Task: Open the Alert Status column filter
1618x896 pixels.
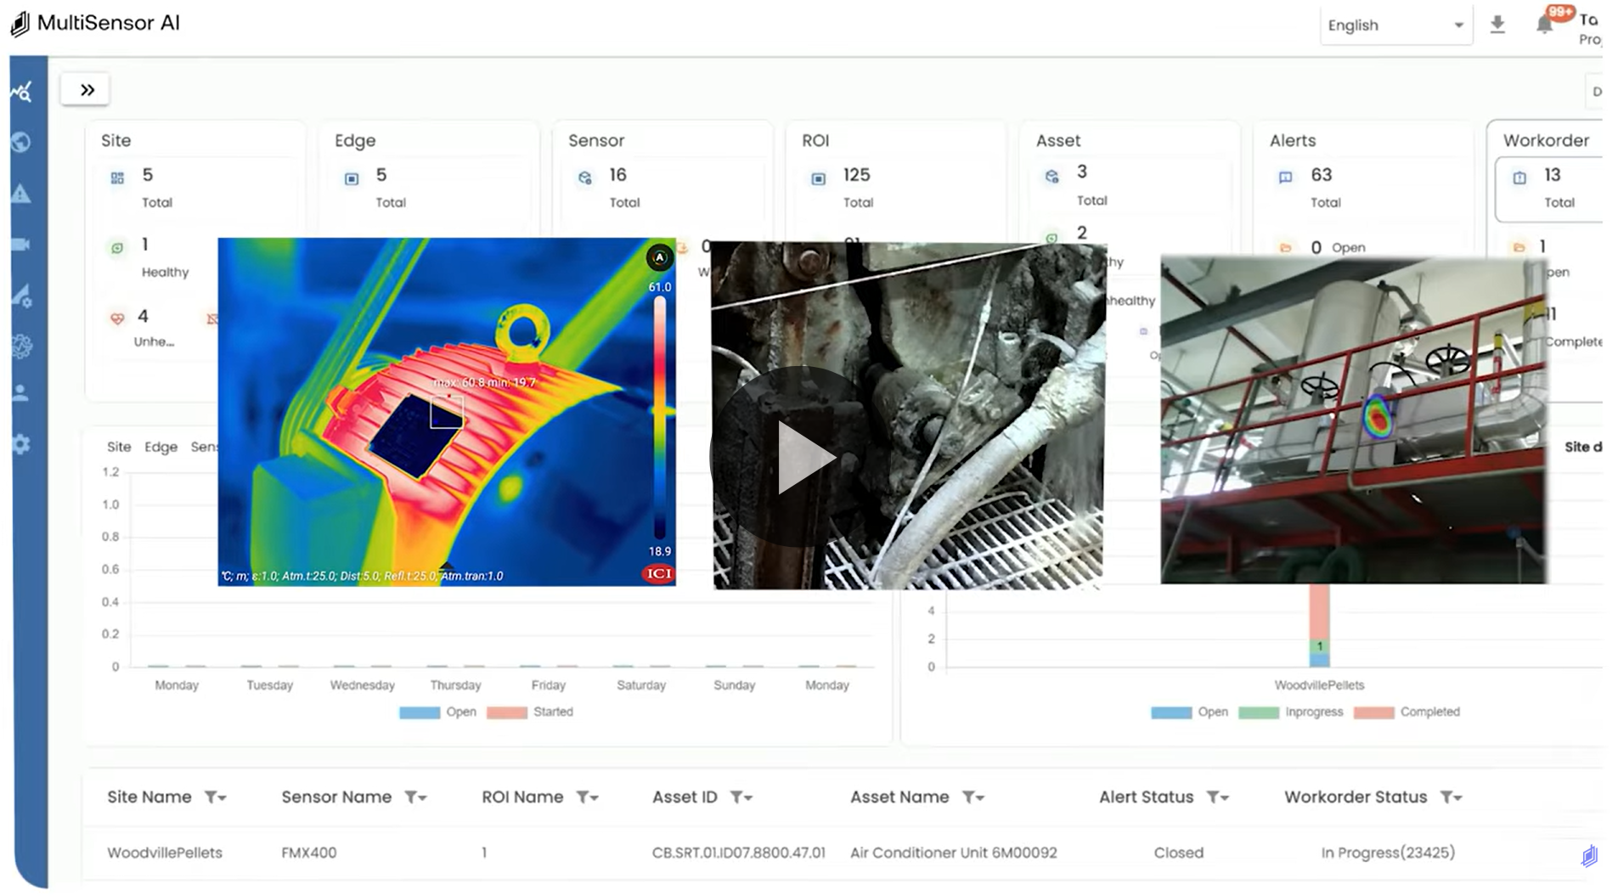Action: click(1218, 797)
